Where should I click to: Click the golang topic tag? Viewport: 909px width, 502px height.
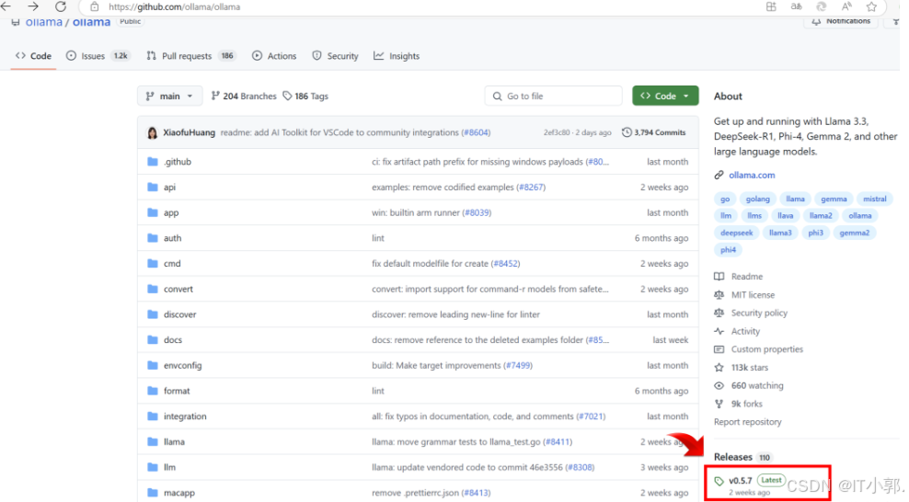point(758,199)
